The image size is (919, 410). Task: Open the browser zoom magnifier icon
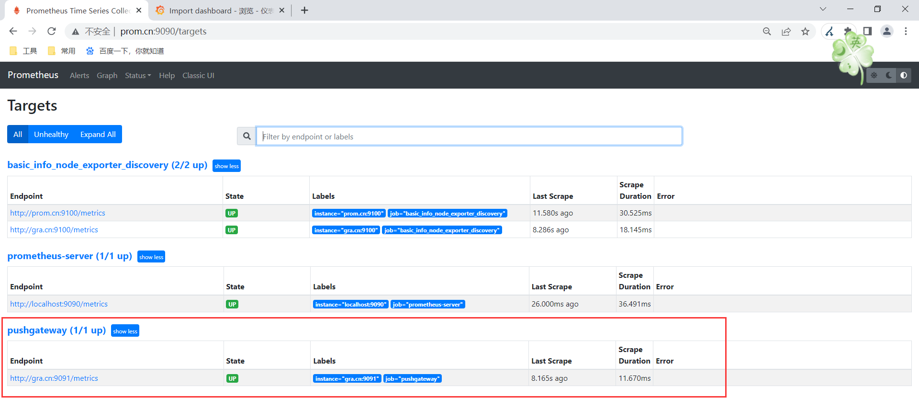click(x=767, y=31)
